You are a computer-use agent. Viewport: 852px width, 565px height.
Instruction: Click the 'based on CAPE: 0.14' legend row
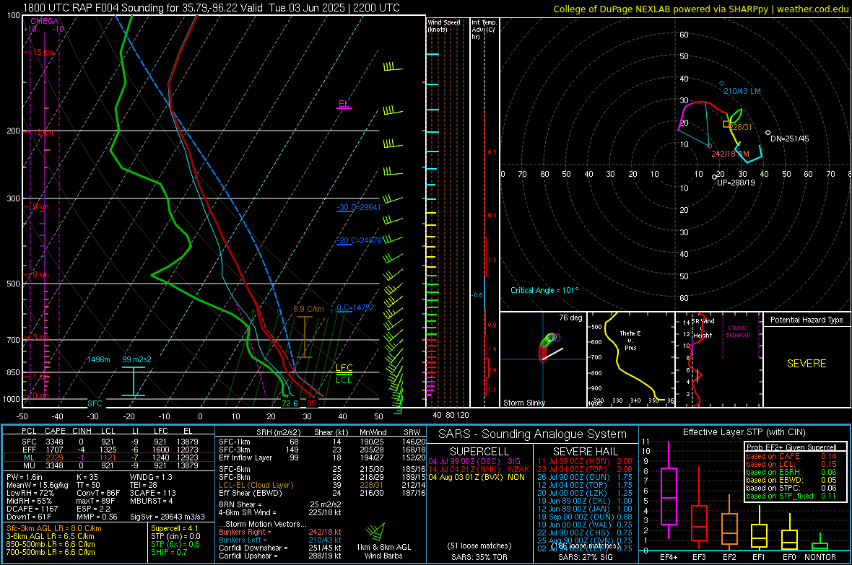click(791, 456)
